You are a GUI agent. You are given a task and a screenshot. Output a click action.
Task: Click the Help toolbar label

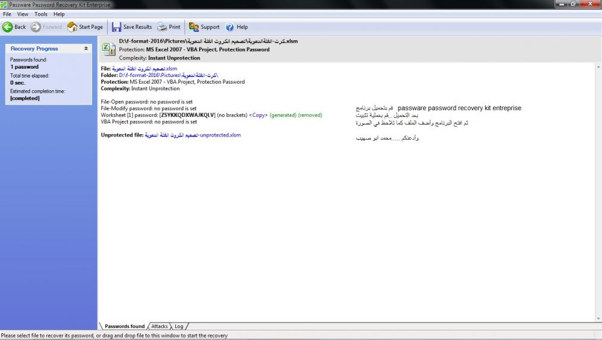pyautogui.click(x=242, y=27)
